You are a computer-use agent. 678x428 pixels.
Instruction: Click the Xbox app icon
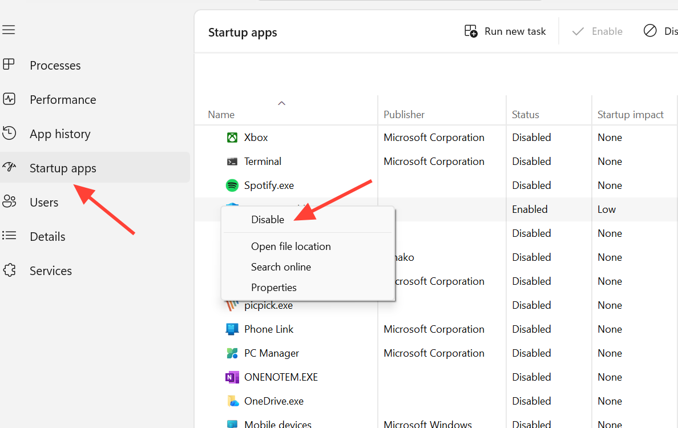[232, 138]
